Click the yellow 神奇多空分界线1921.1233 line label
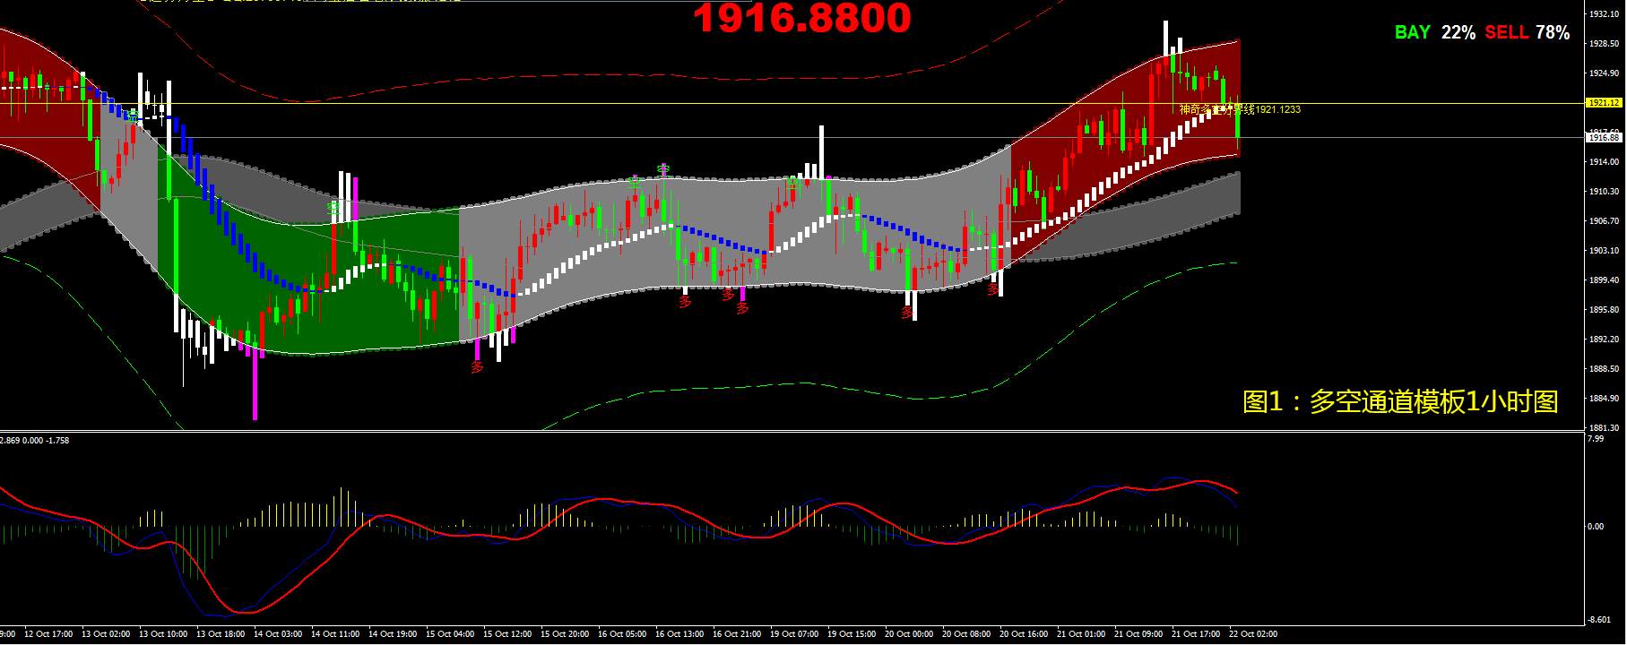 point(1240,109)
